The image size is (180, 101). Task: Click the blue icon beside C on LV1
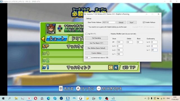coord(116,68)
